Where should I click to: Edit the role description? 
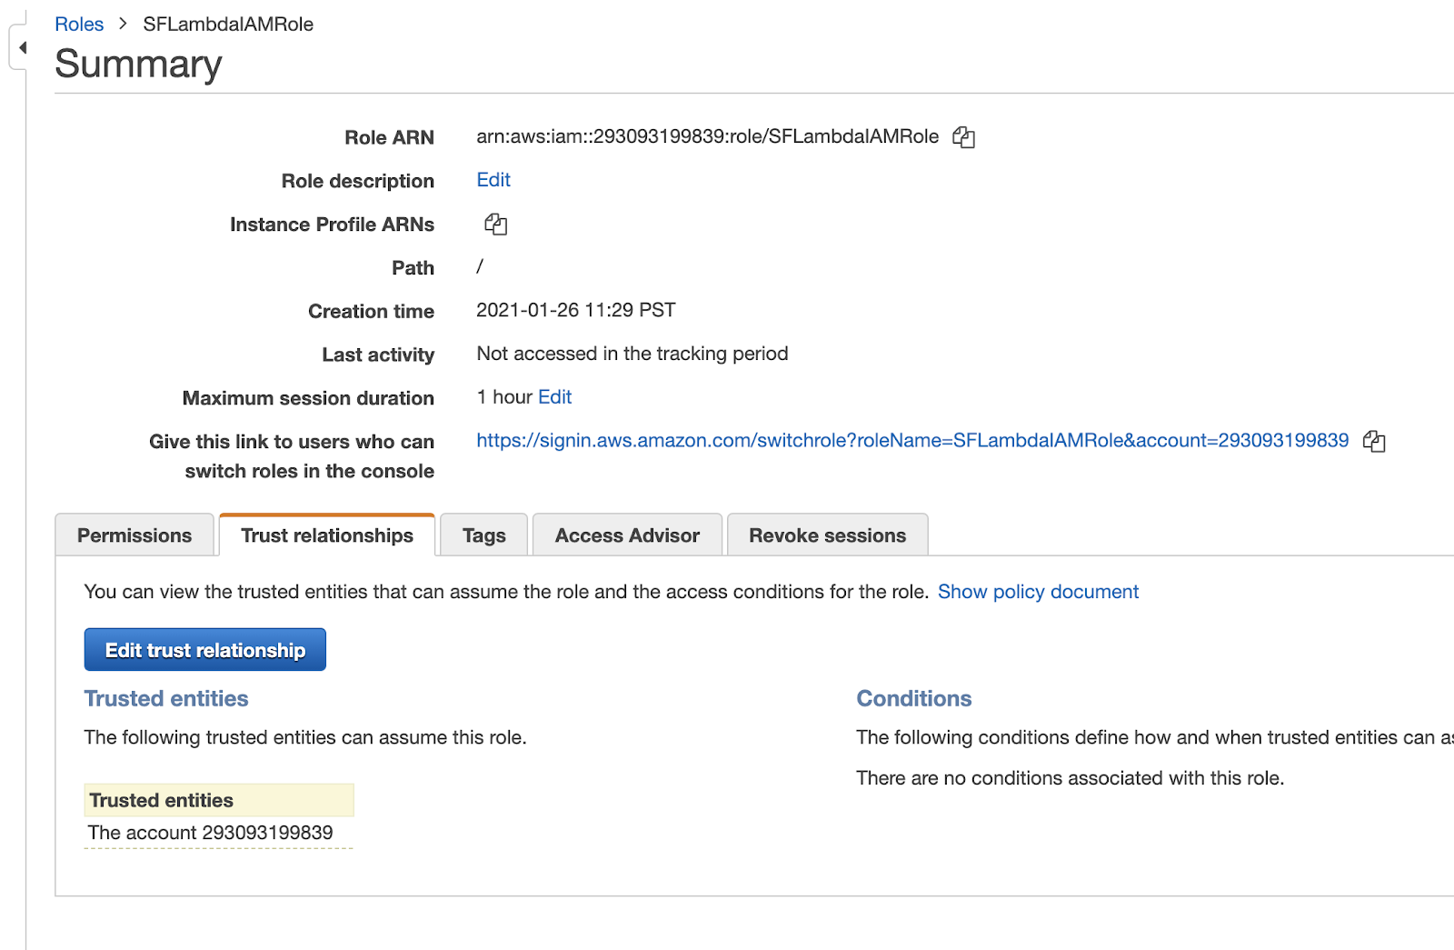point(493,180)
